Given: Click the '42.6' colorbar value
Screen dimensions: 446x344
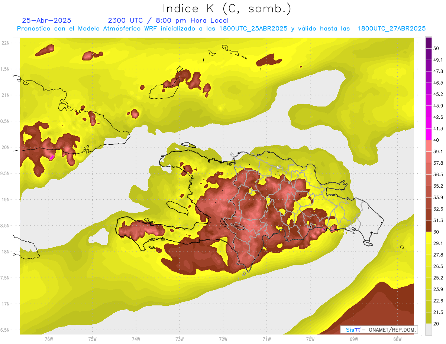Looking at the screenshot, I should pyautogui.click(x=438, y=117).
